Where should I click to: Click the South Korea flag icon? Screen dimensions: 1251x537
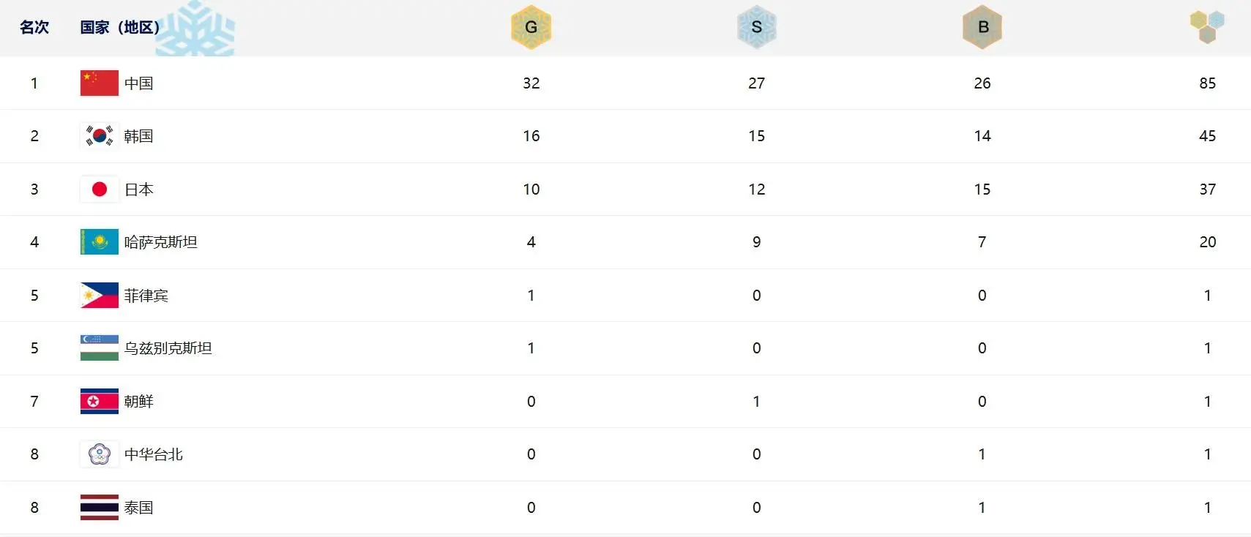pos(100,136)
